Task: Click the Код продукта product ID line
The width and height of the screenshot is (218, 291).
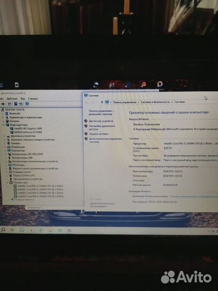Action: click(x=154, y=202)
